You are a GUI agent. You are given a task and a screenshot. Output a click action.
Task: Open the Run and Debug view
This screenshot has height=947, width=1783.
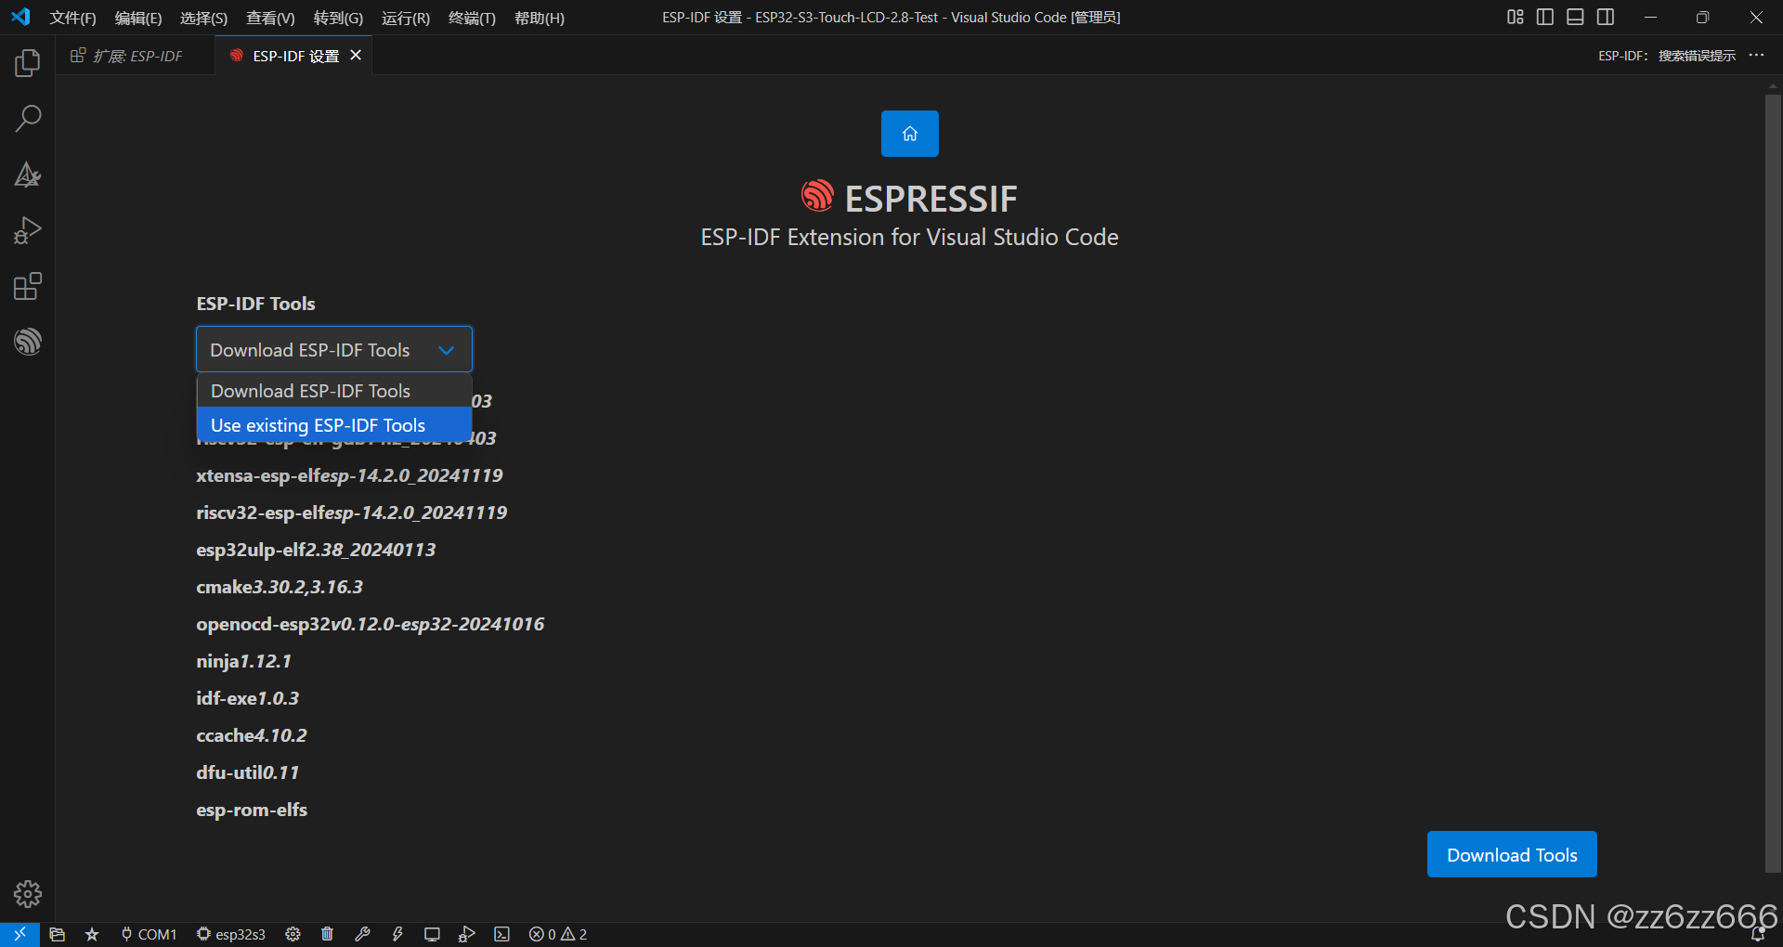tap(28, 230)
